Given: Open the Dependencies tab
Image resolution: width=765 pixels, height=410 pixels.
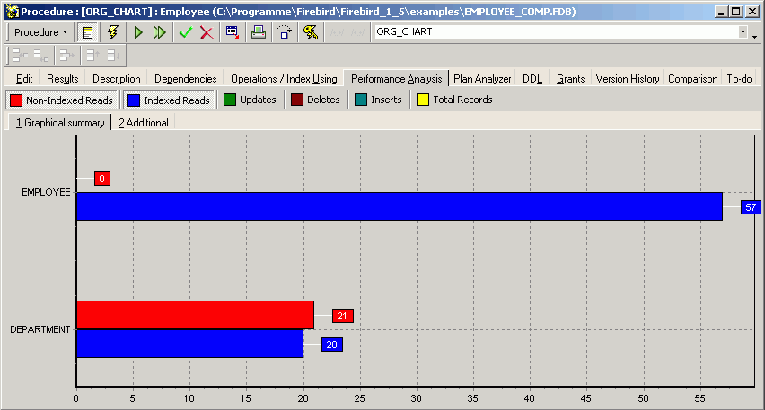Looking at the screenshot, I should pos(185,79).
